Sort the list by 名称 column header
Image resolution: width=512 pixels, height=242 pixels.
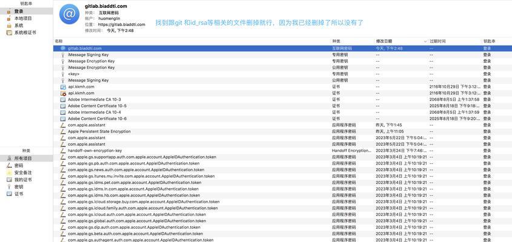59,41
